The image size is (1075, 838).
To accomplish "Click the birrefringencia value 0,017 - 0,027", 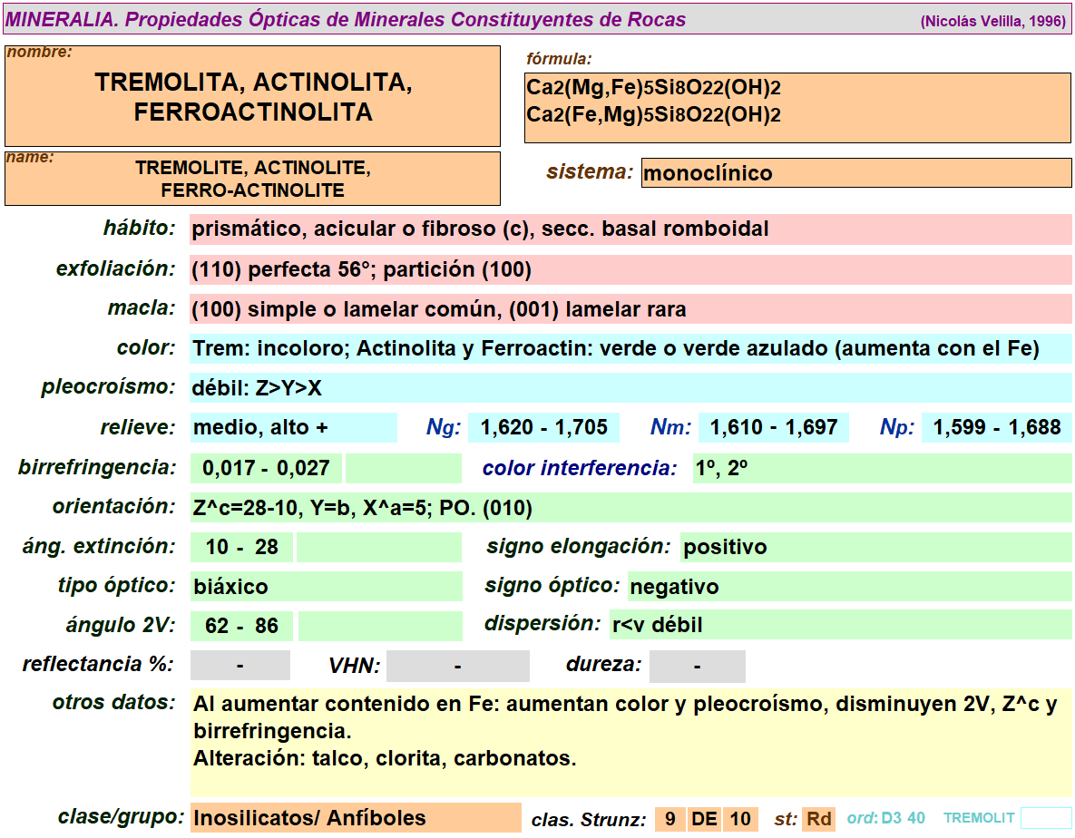I will click(266, 468).
